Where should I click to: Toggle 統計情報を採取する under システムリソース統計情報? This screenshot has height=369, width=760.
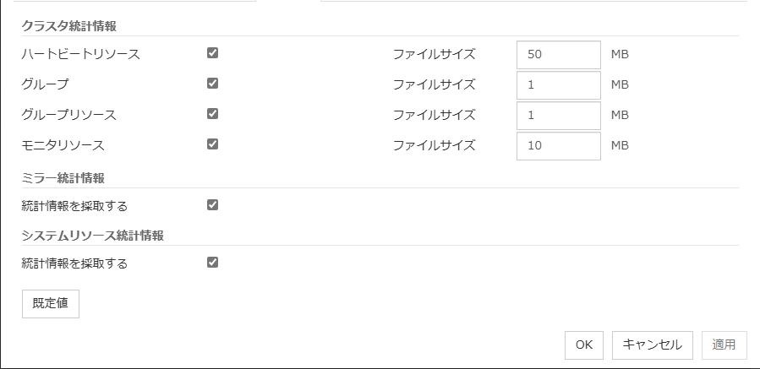[x=212, y=262]
